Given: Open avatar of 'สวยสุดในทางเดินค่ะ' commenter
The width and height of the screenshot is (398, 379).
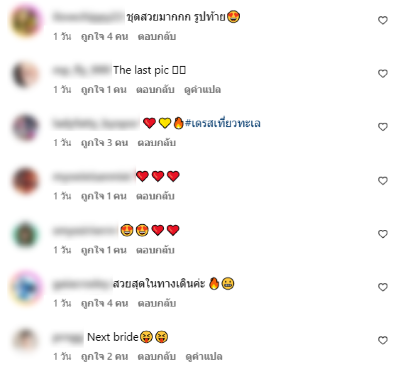Looking at the screenshot, I should (x=26, y=286).
